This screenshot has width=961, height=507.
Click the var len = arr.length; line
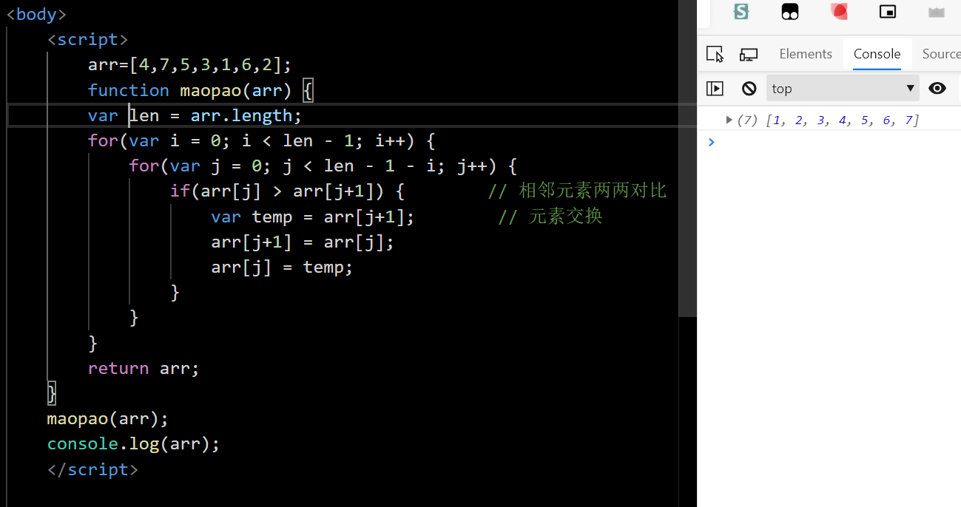[195, 115]
